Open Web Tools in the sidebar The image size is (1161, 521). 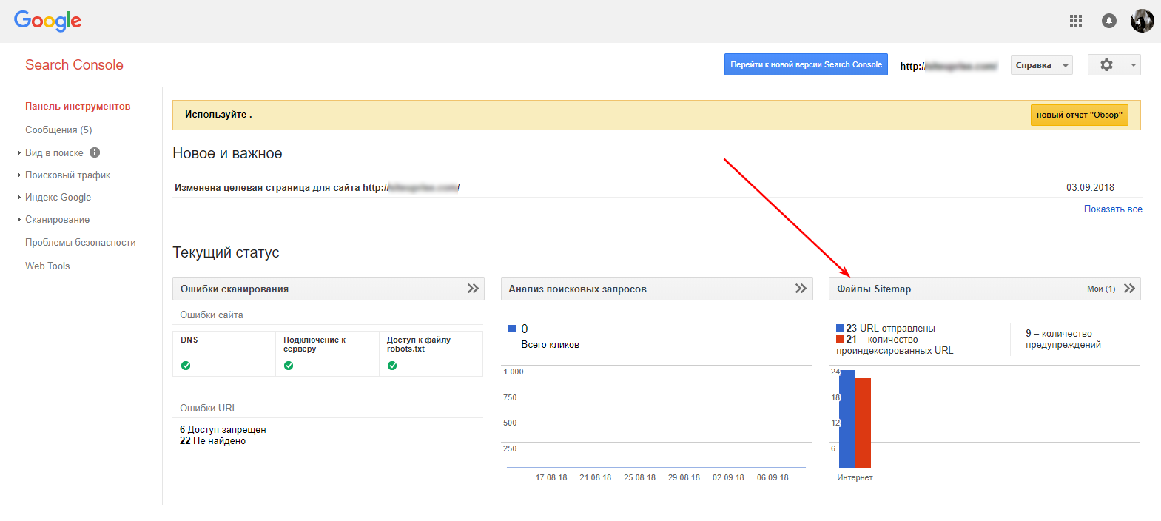47,266
